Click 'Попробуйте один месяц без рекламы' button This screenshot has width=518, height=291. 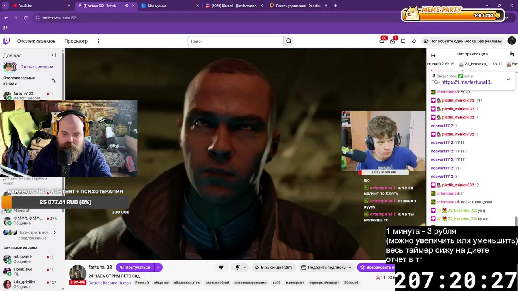462,41
